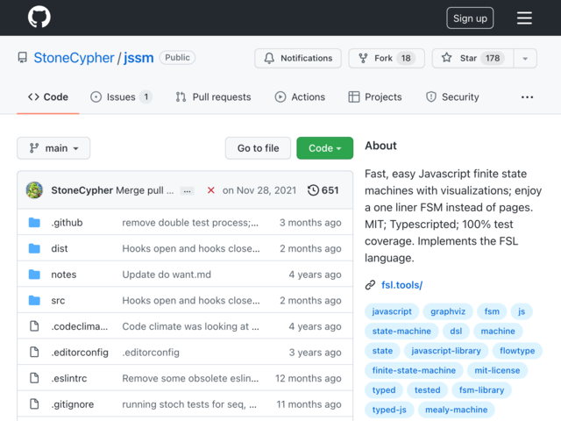This screenshot has height=421, width=561.
Task: Open the .github folder
Action: pos(67,223)
